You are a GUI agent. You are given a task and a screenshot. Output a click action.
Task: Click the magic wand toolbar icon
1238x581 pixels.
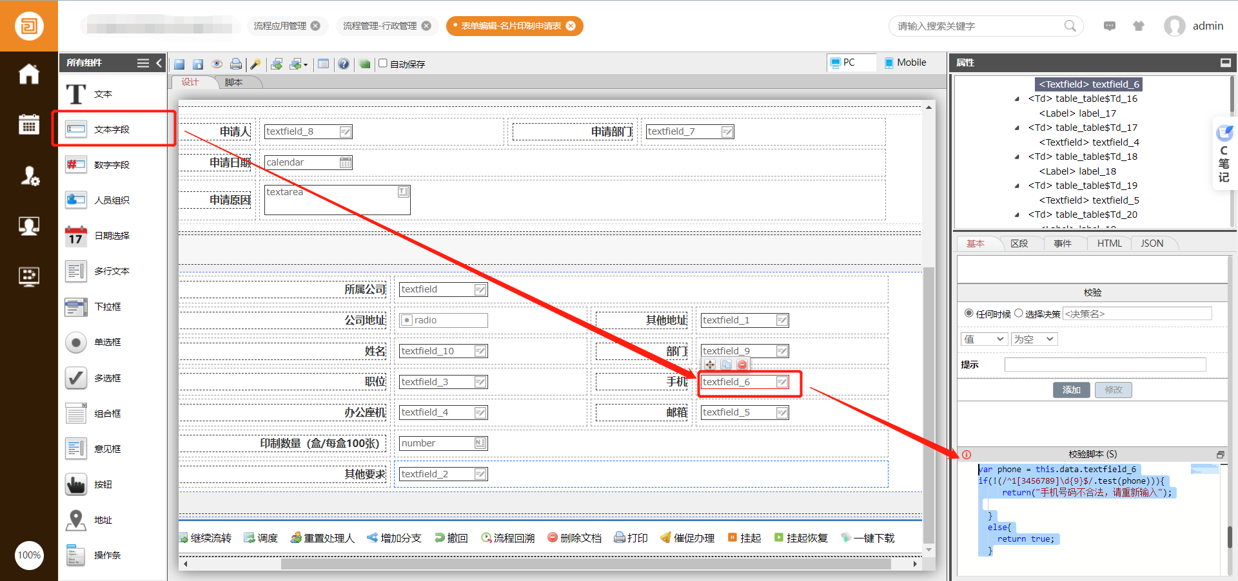click(x=256, y=64)
